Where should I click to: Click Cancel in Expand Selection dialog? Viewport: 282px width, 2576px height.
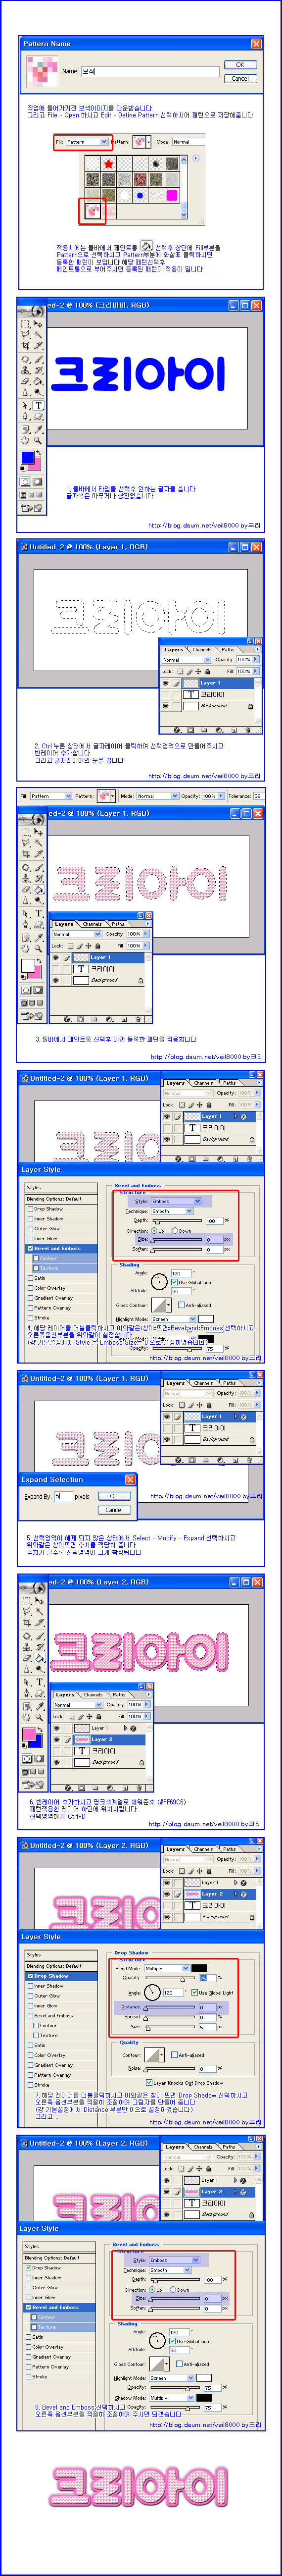click(x=114, y=1510)
